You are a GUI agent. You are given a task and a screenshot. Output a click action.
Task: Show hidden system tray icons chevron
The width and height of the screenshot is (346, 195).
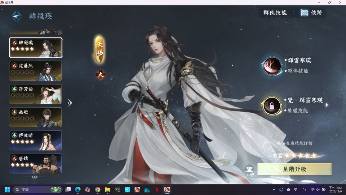274,190
